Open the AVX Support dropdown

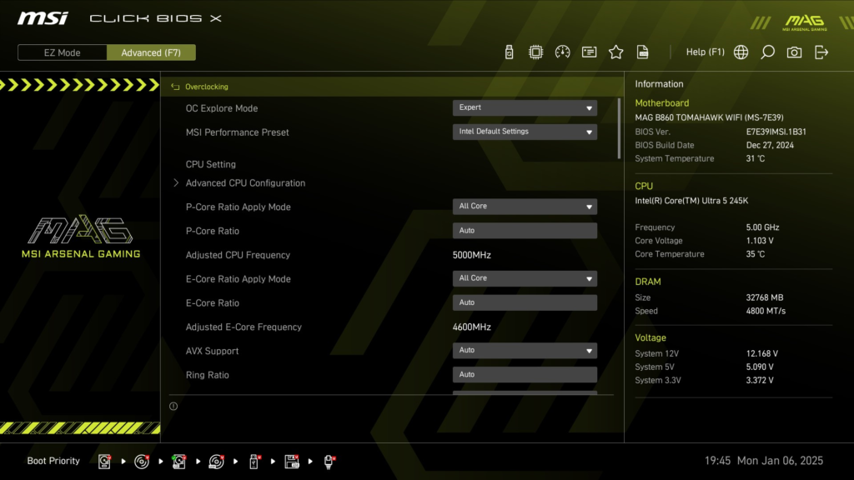(x=525, y=350)
